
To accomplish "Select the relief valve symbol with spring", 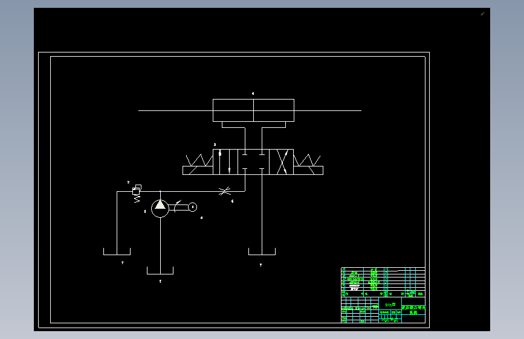I will coord(137,194).
